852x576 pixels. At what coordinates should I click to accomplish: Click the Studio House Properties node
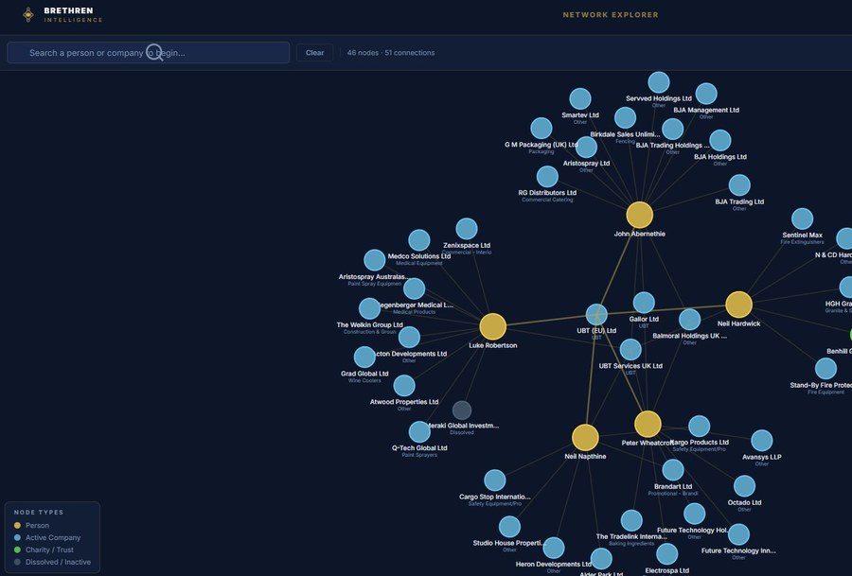[509, 527]
